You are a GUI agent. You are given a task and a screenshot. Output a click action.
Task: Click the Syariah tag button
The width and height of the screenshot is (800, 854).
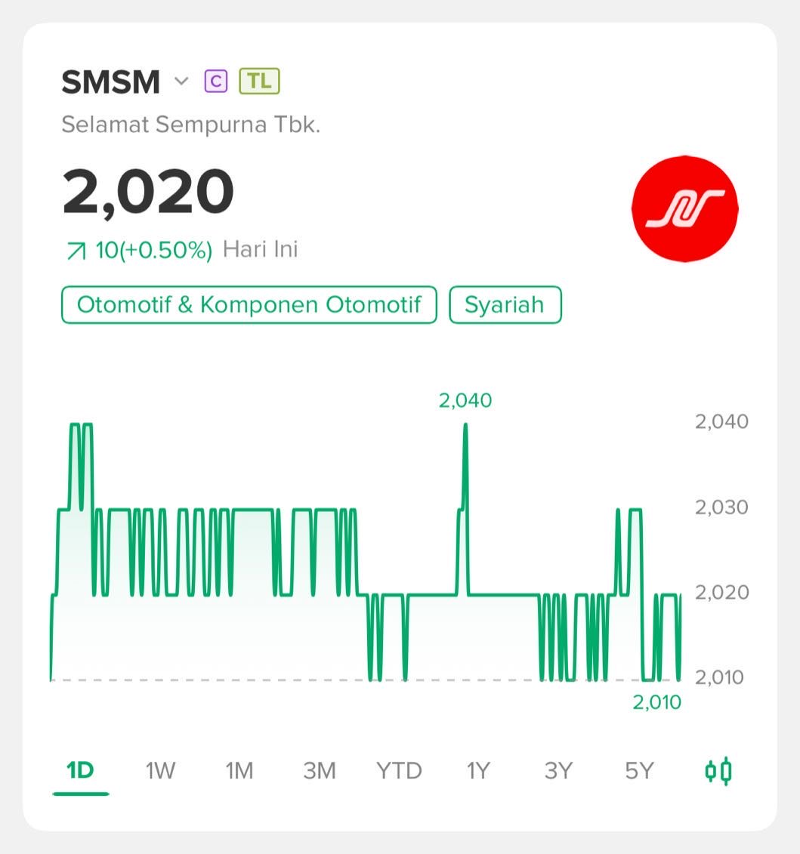tap(505, 305)
